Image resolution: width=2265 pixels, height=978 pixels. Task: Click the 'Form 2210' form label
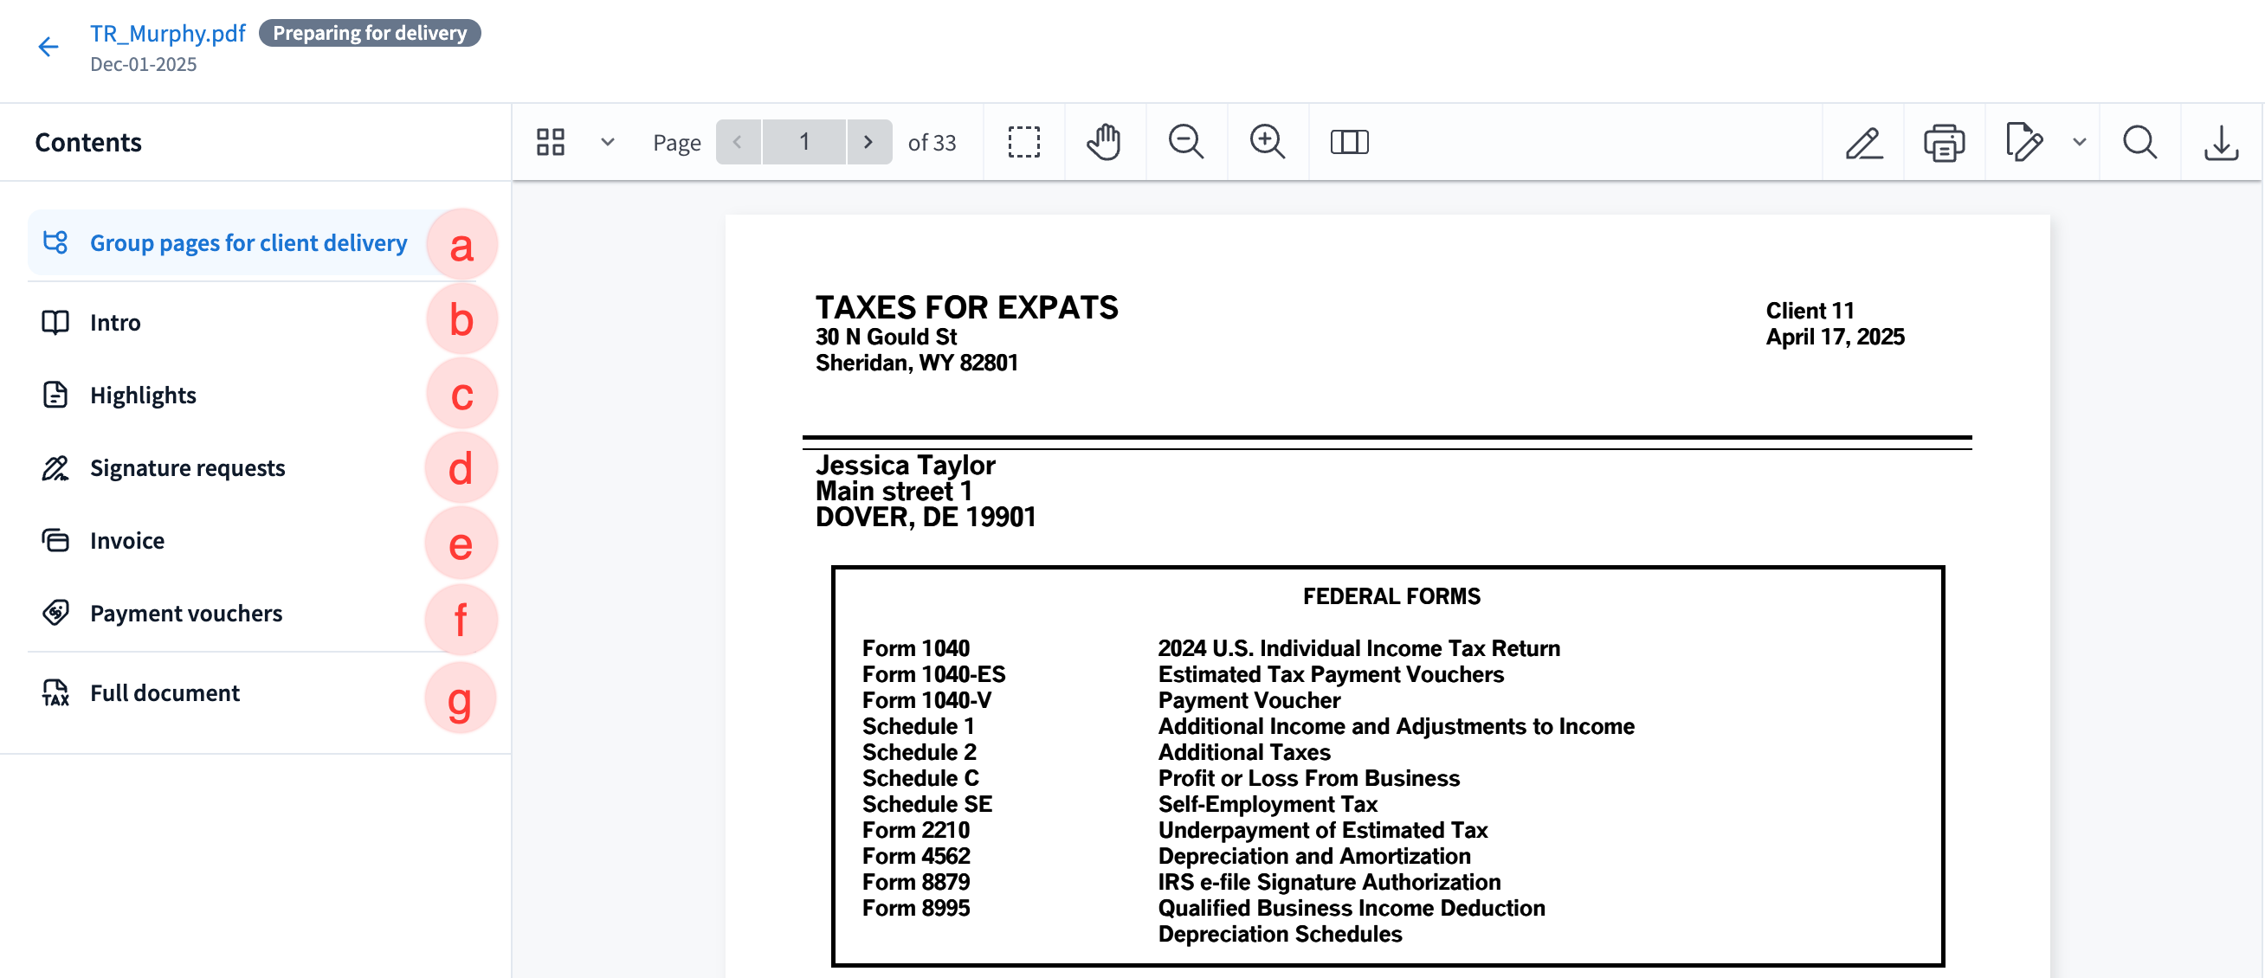pyautogui.click(x=916, y=830)
